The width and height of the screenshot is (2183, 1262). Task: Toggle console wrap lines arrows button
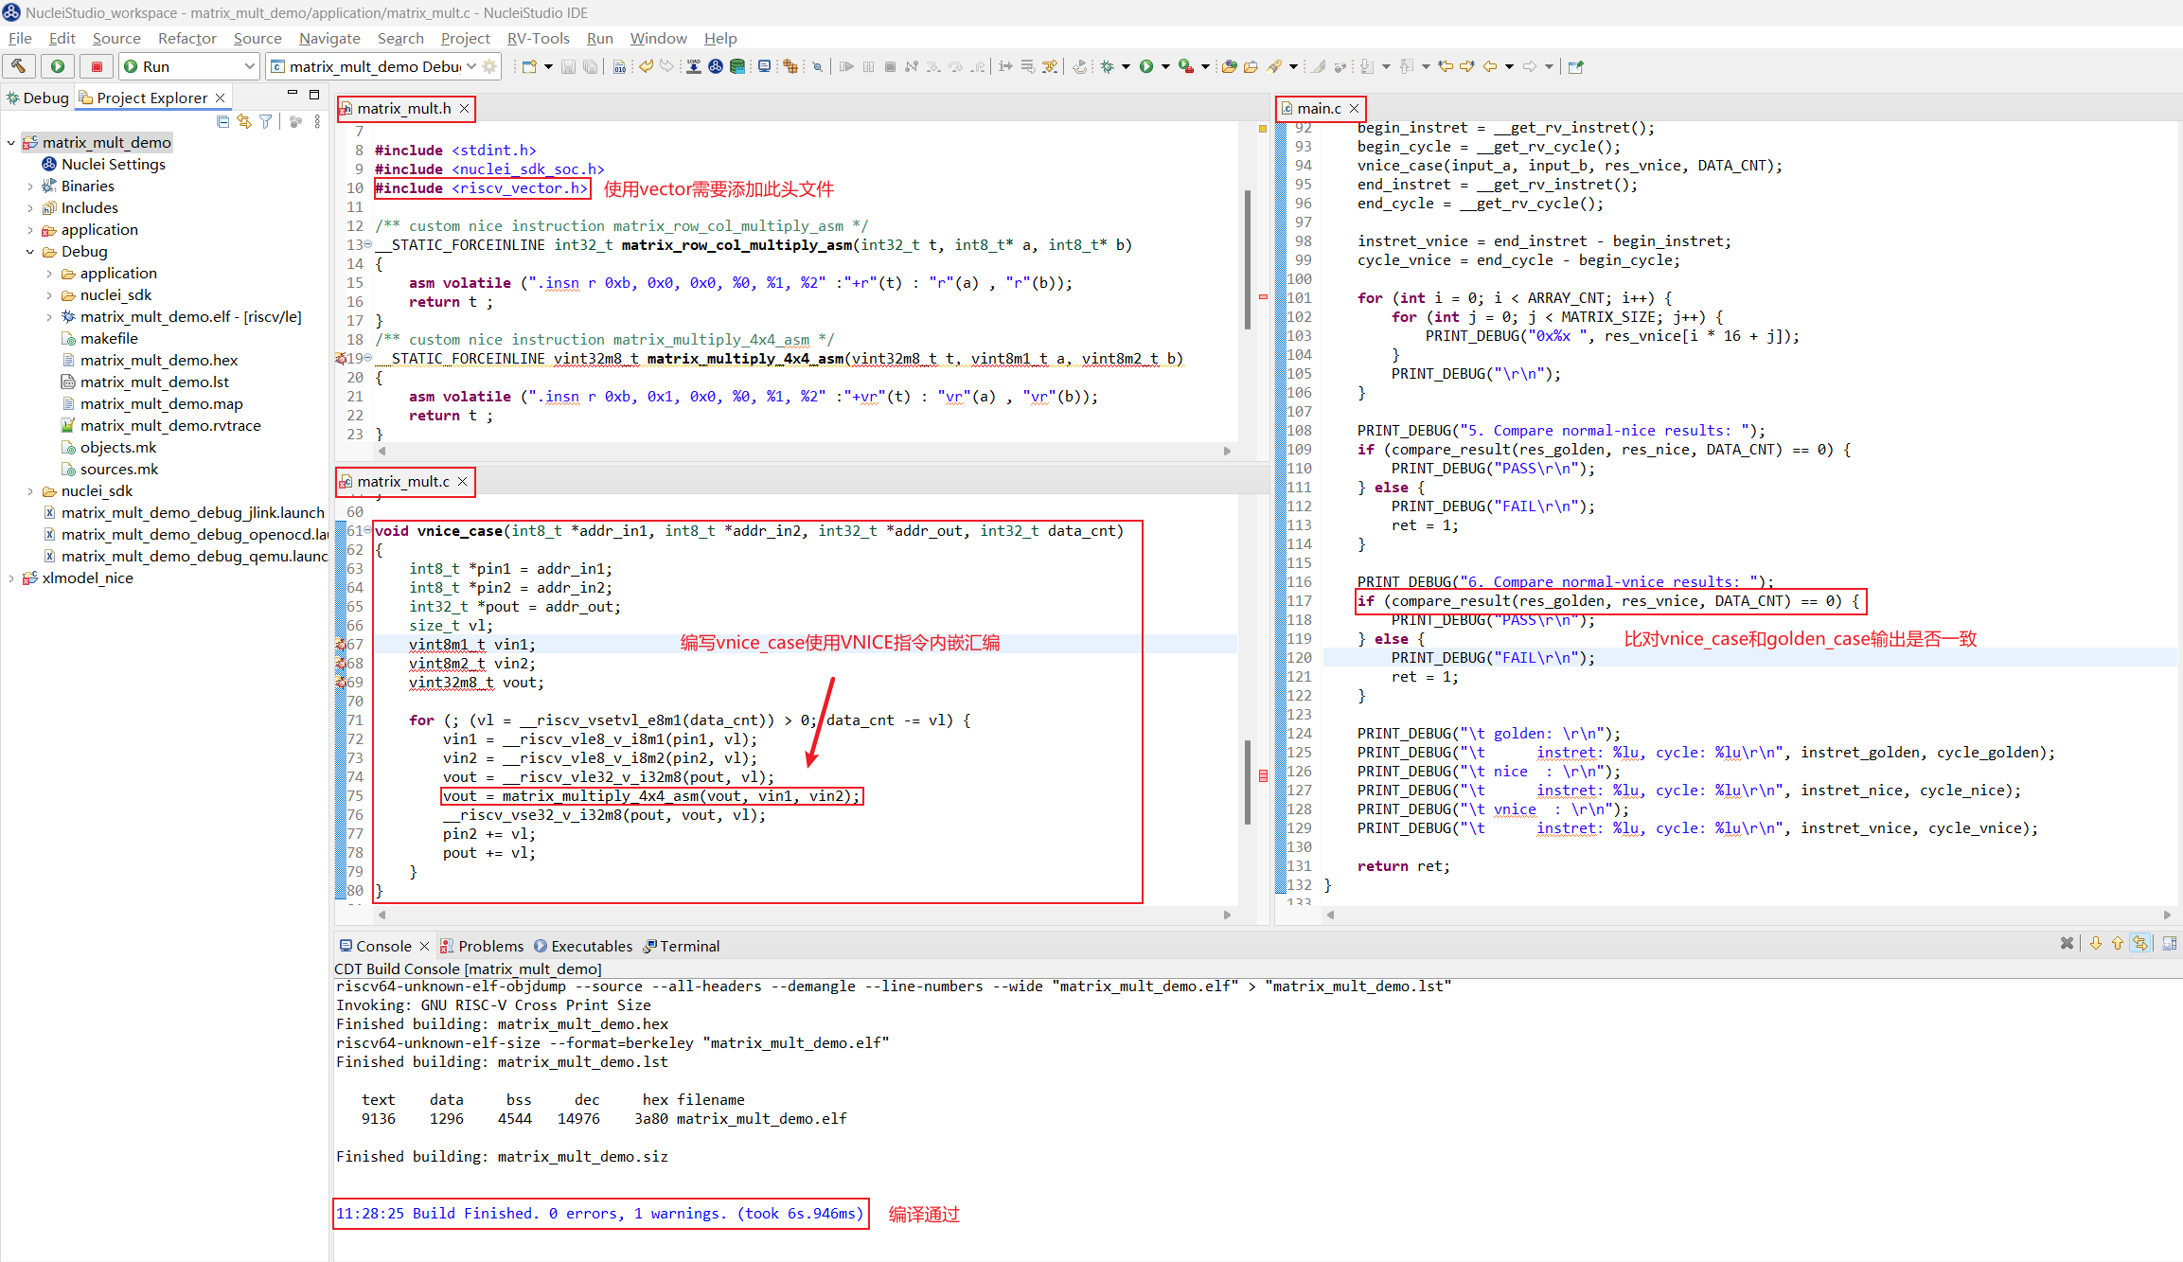click(x=2140, y=943)
